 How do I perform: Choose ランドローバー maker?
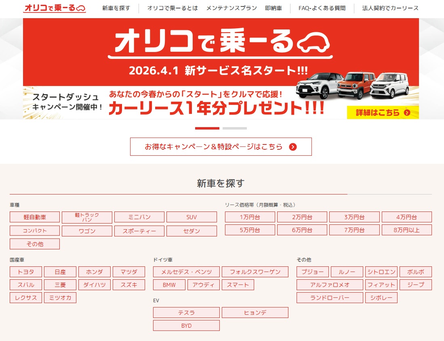coord(330,298)
